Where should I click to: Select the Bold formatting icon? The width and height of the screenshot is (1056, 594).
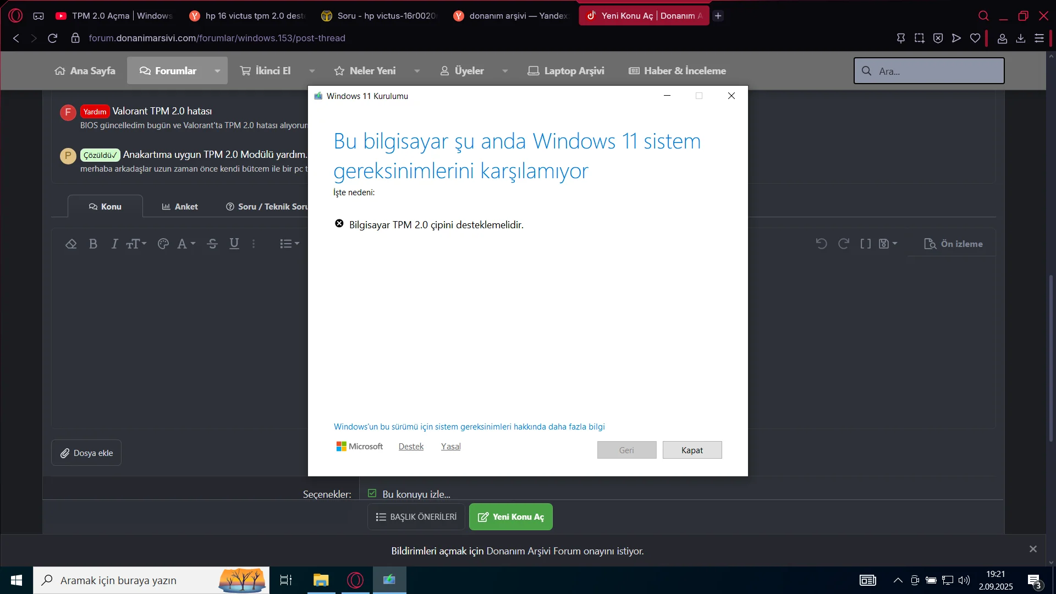click(x=93, y=244)
